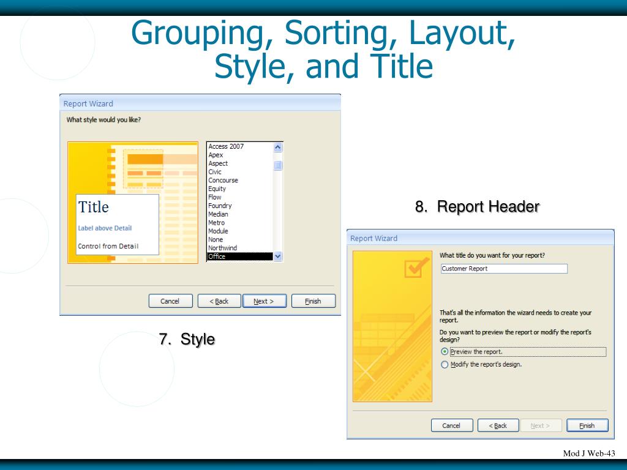The width and height of the screenshot is (627, 470).
Task: Click the style list scroll up arrow
Action: coord(278,147)
